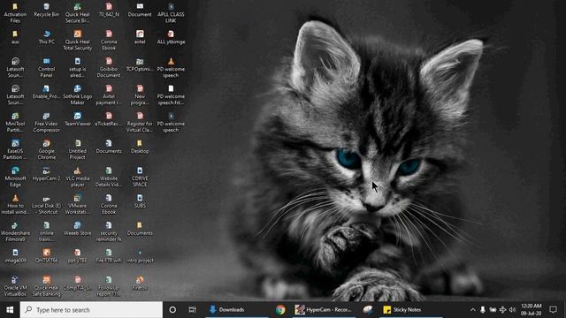Open the Desktop folder icon
The width and height of the screenshot is (566, 318).
coord(140,147)
